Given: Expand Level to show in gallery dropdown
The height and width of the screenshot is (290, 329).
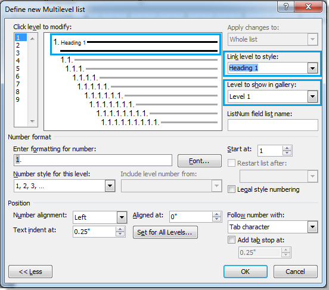Looking at the screenshot, I should coord(312,96).
